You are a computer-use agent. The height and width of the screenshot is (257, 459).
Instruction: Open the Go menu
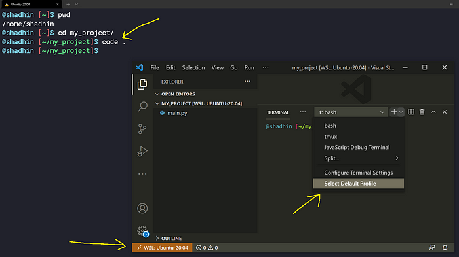coord(234,67)
